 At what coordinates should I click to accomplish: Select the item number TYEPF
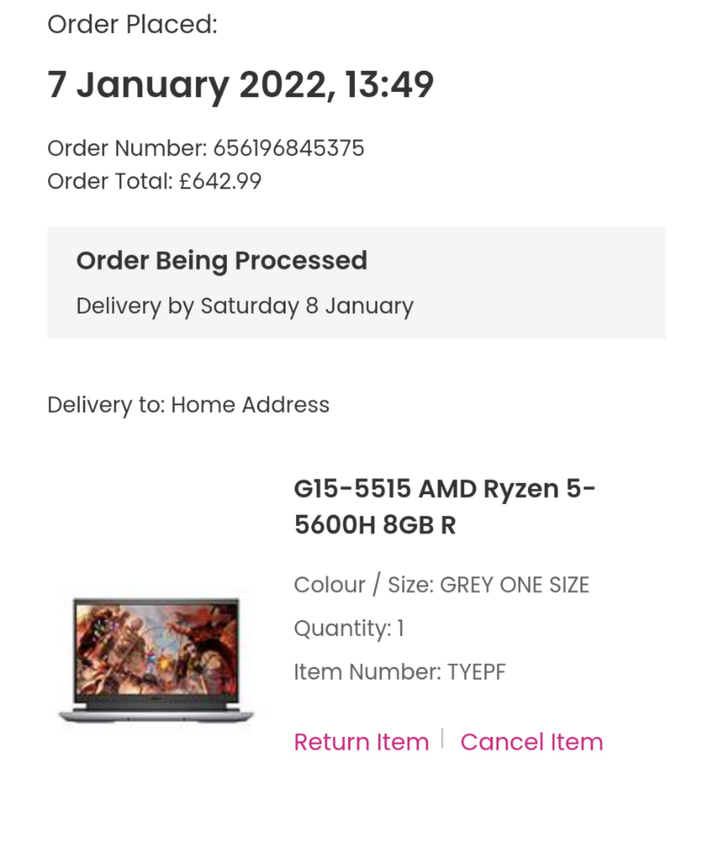[476, 672]
